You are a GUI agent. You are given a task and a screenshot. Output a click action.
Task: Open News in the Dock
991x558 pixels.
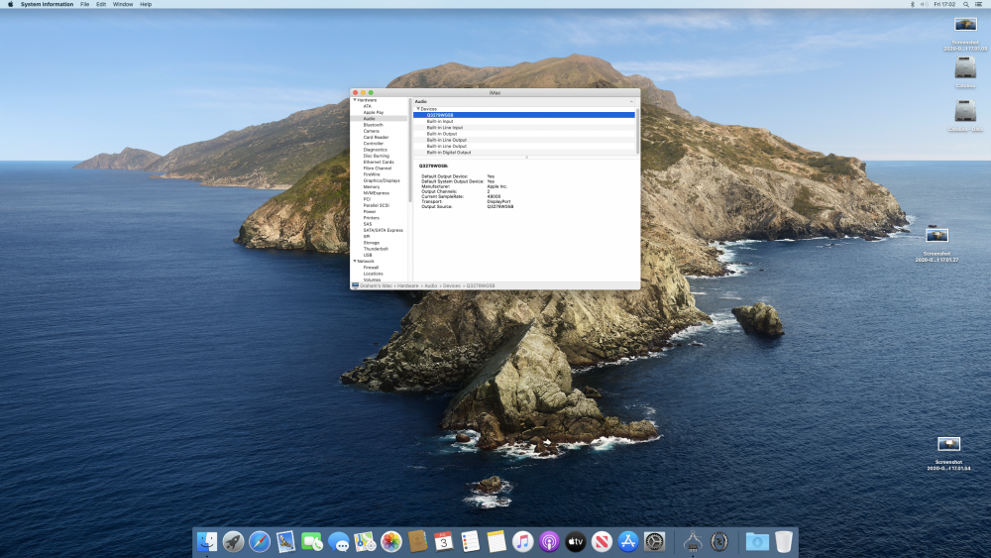(602, 541)
